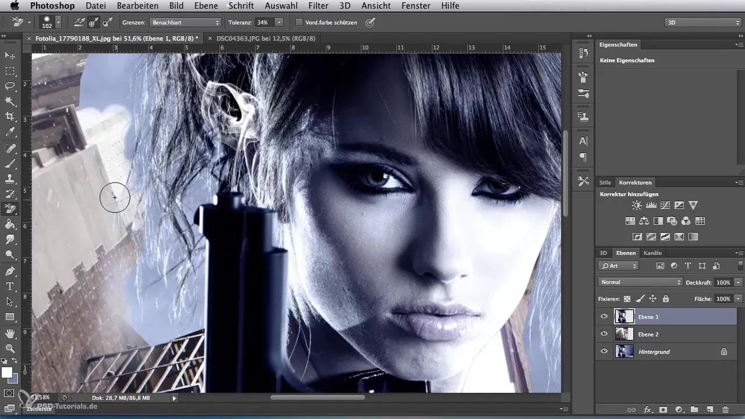745x419 pixels.
Task: Select the Rectangular Marquee tool
Action: point(10,71)
